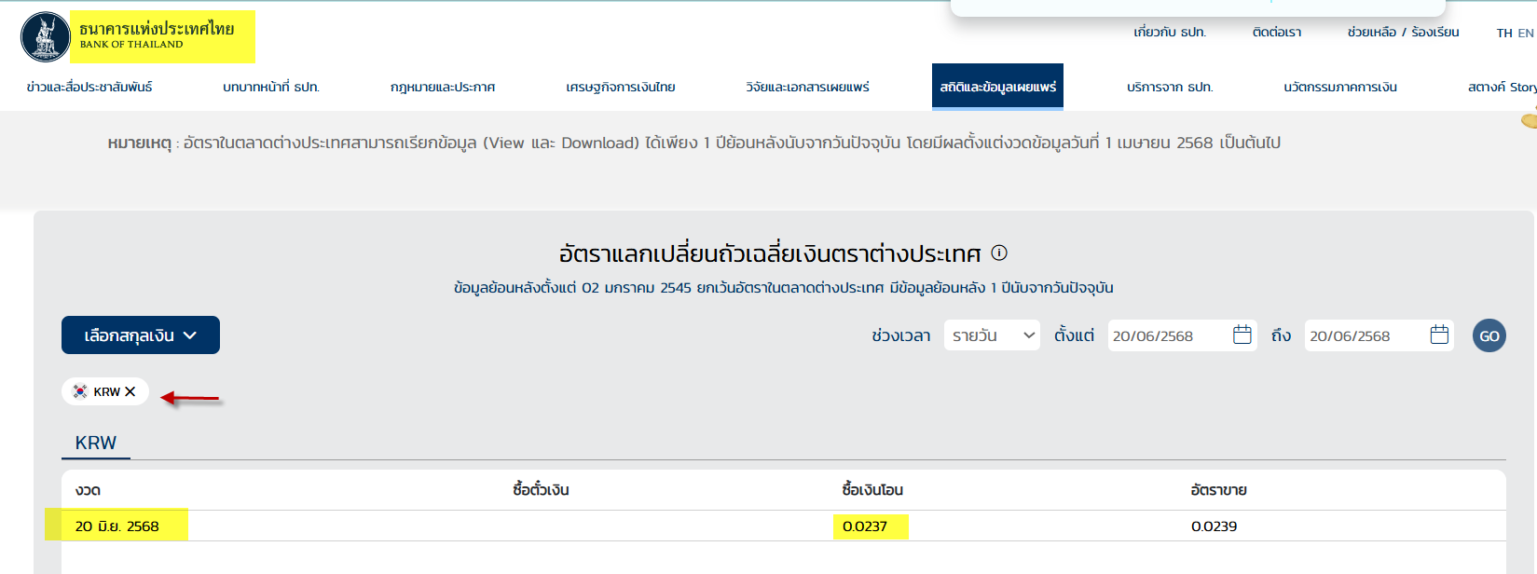Remove the KRW currency chip with X

pyautogui.click(x=130, y=391)
